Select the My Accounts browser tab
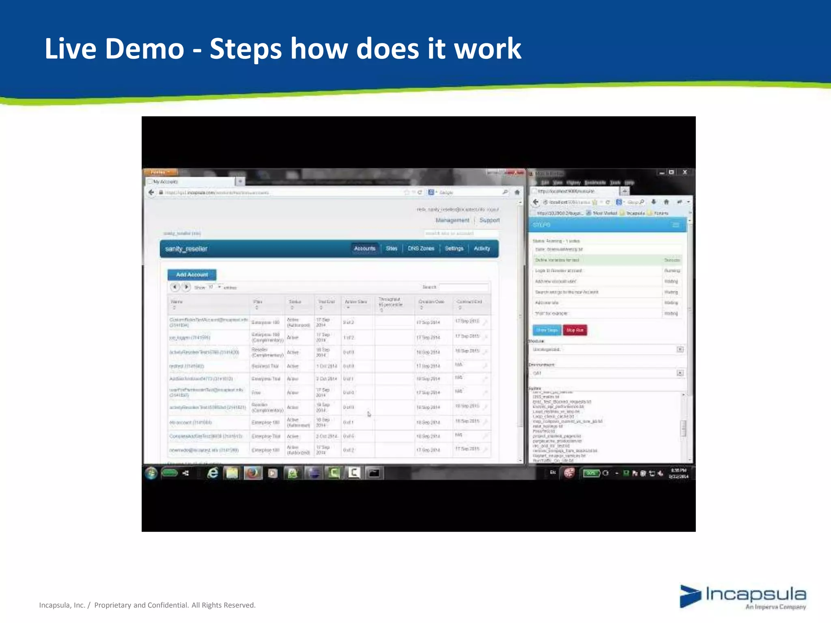 (x=191, y=181)
